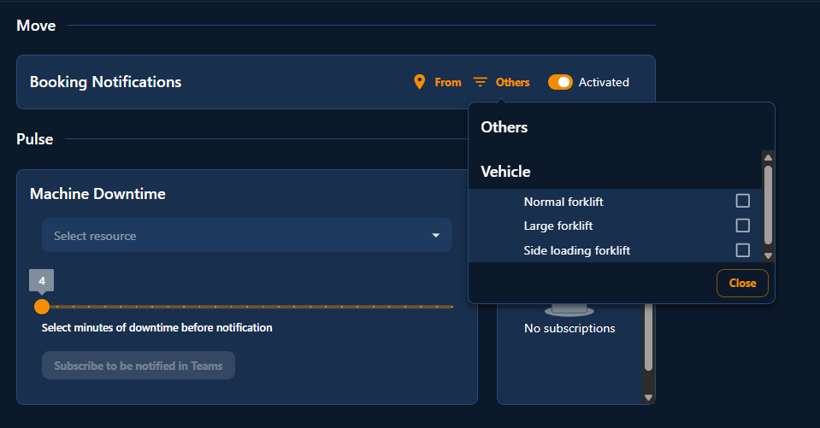Select the Side loading forklift option label
The height and width of the screenshot is (428, 820).
tap(576, 250)
